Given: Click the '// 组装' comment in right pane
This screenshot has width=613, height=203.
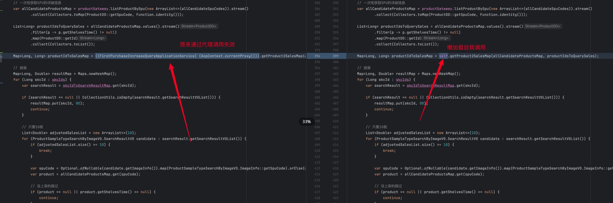Looking at the screenshot, I should coord(364,68).
